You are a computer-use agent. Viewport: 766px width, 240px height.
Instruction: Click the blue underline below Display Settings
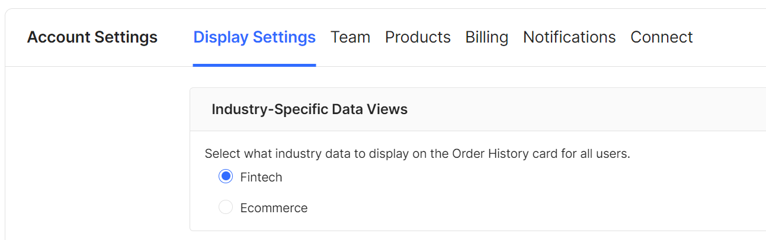[x=254, y=65]
